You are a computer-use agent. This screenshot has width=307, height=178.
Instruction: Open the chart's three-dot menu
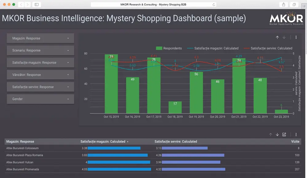[296, 37]
